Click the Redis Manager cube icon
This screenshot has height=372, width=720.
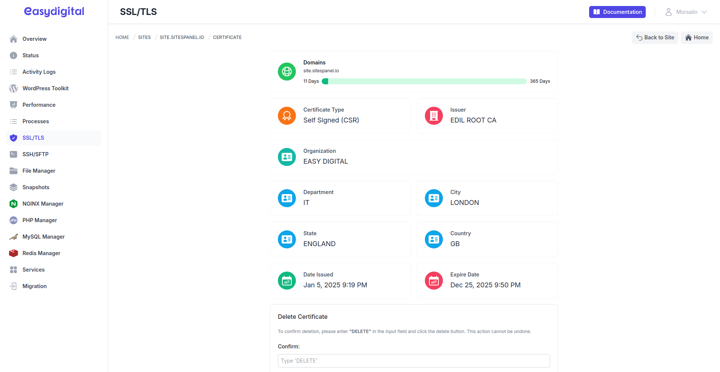pos(13,253)
